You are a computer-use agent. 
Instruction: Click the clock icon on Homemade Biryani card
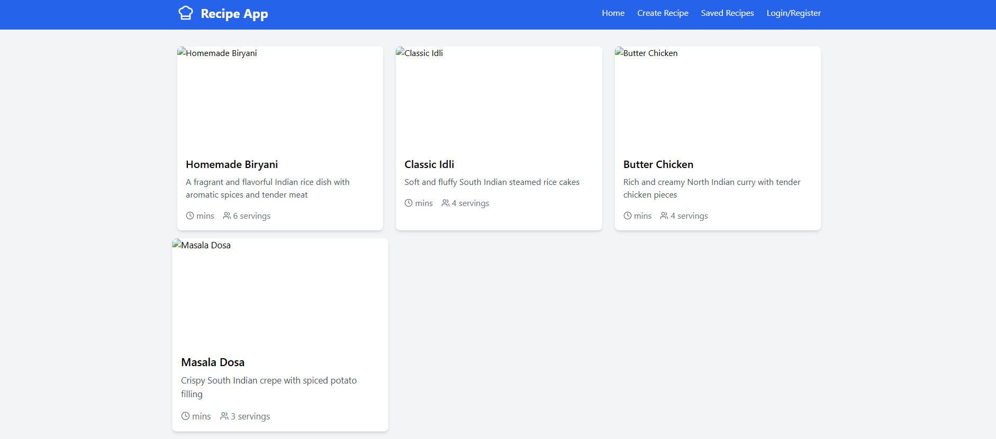pyautogui.click(x=189, y=216)
